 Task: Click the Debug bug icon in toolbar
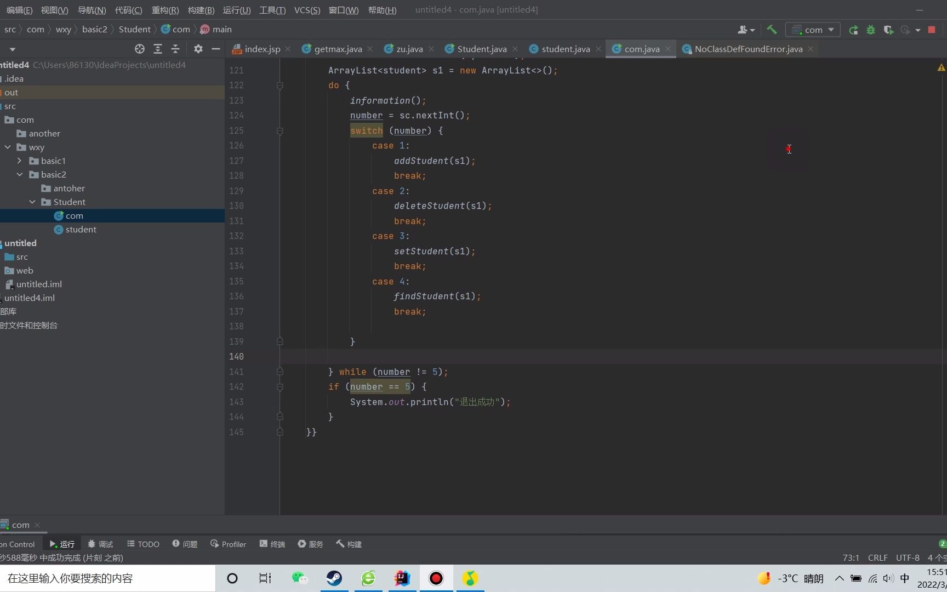871,30
